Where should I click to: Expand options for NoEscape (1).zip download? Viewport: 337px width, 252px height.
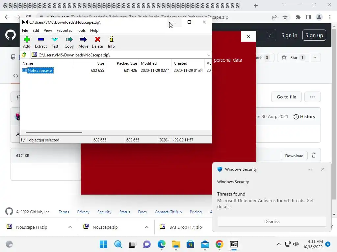coord(70,227)
